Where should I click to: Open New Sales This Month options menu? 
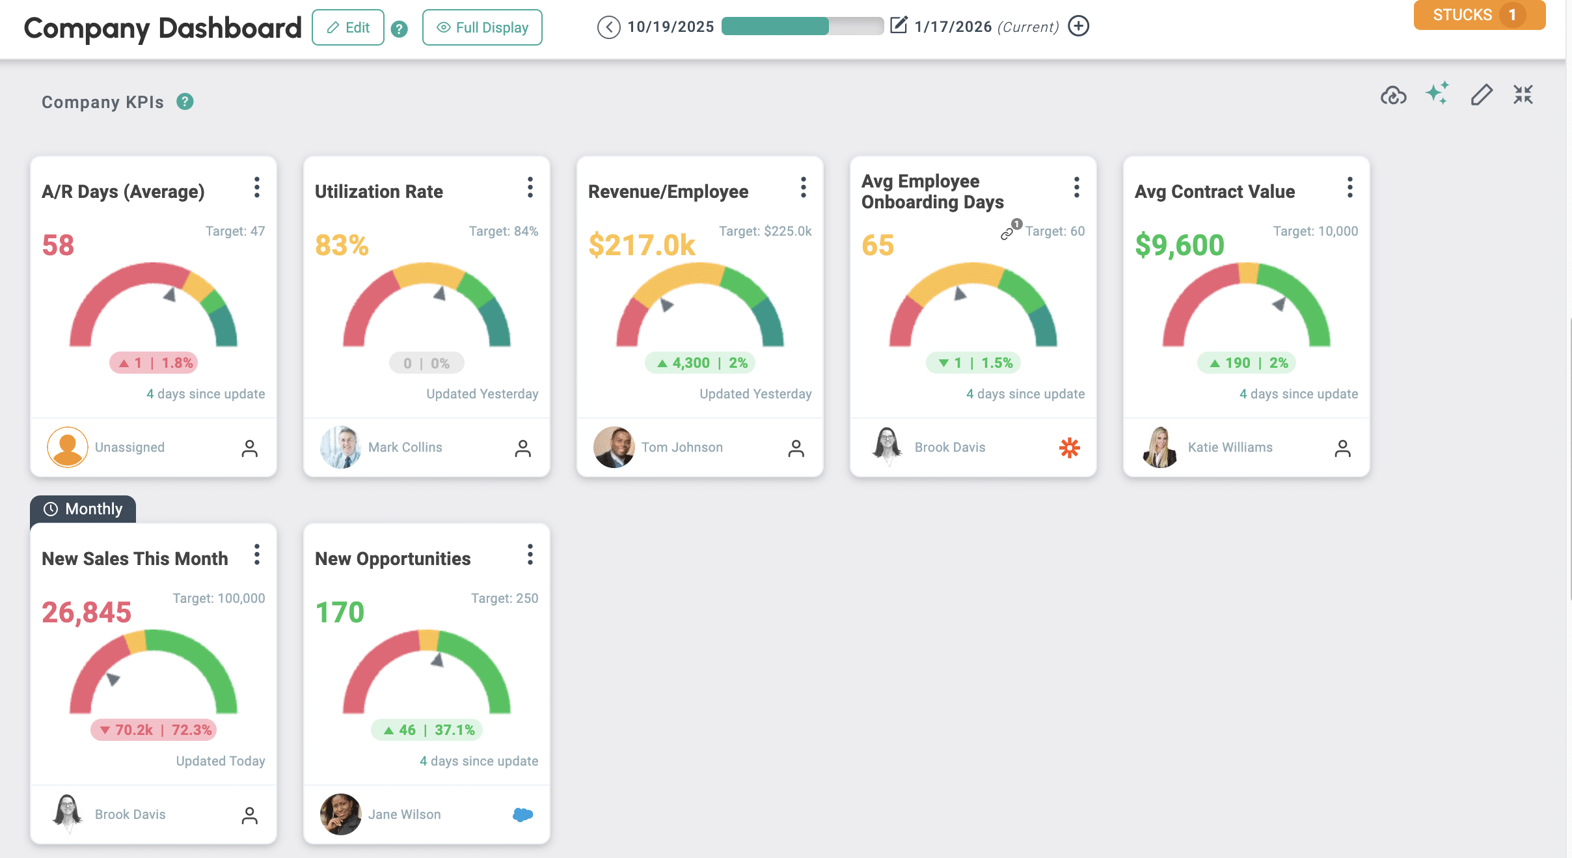click(257, 555)
